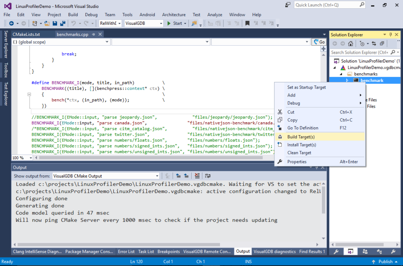Start debugging with the green Start button
Viewport: 403px width, 266px height.
[174, 24]
